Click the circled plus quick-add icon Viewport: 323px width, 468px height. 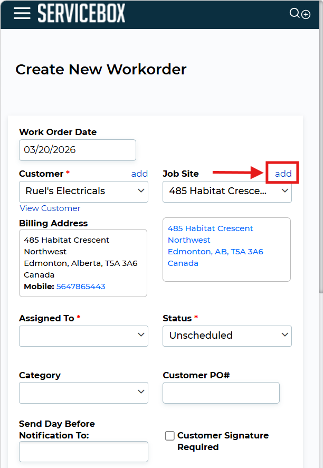(306, 14)
